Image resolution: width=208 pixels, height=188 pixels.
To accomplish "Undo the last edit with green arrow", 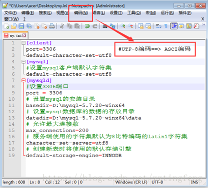I will pos(87,26).
